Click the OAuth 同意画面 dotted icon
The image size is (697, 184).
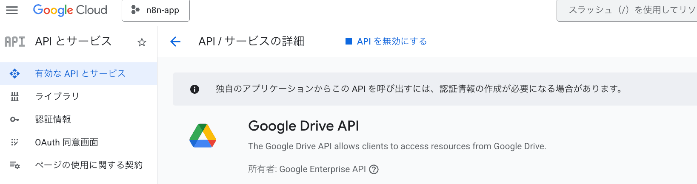[x=15, y=142]
